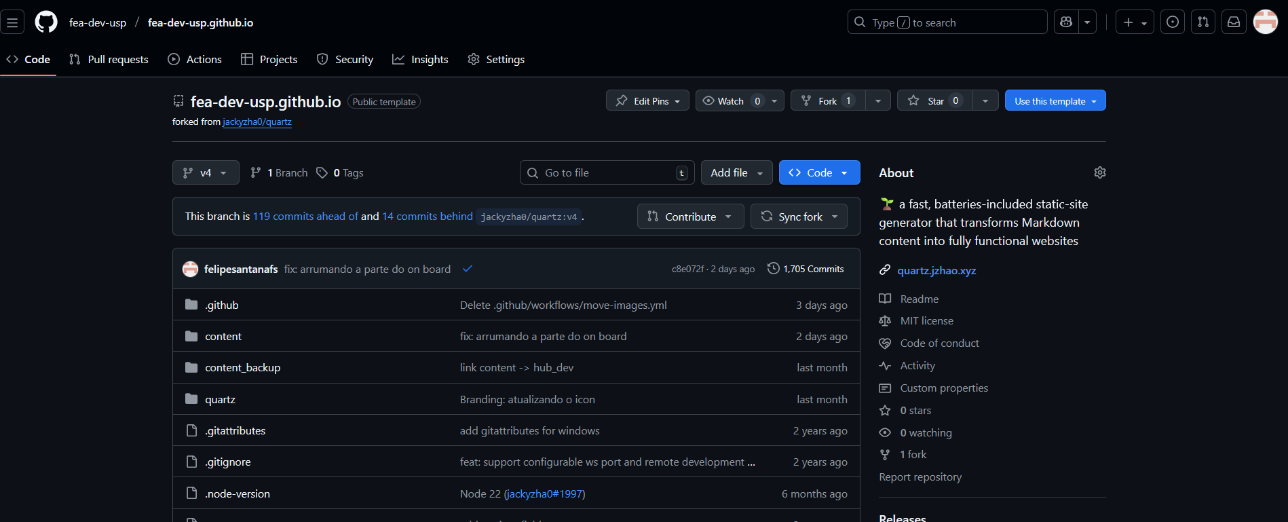Open pull requests icon in header
The height and width of the screenshot is (522, 1288).
1203,22
